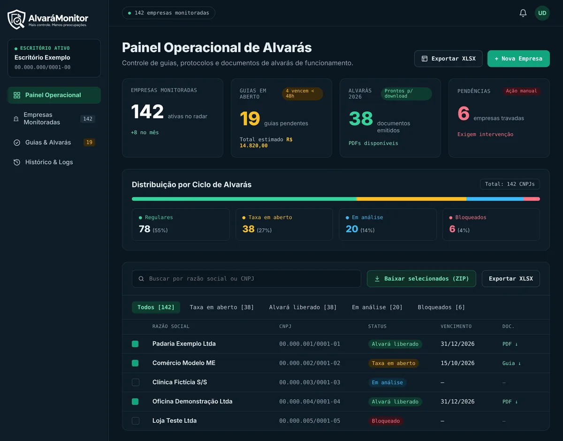563x441 pixels.
Task: Click the green Regulares segment of distribution bar
Action: (x=244, y=199)
